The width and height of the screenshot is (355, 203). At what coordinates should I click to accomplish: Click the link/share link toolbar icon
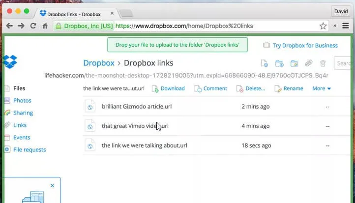coord(309,63)
